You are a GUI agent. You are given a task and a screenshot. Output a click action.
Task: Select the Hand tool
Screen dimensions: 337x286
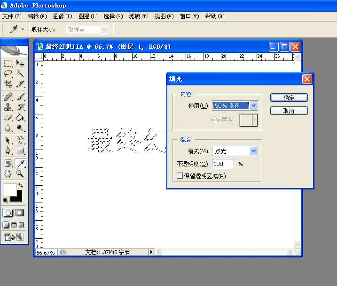[8, 173]
